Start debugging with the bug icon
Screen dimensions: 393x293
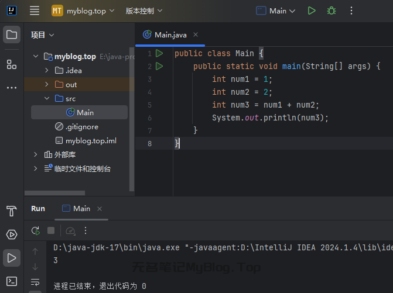pyautogui.click(x=332, y=11)
